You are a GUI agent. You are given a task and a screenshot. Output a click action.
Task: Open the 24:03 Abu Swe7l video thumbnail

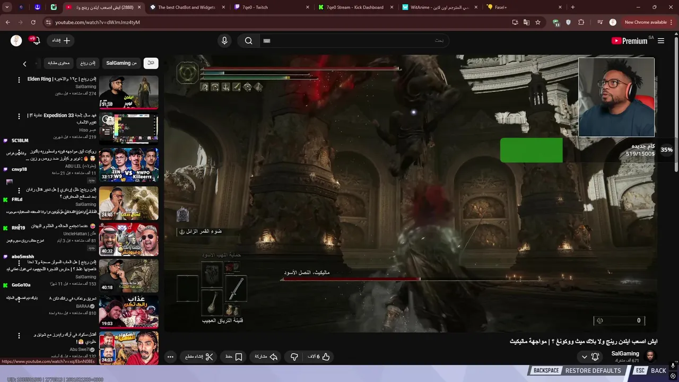click(128, 348)
